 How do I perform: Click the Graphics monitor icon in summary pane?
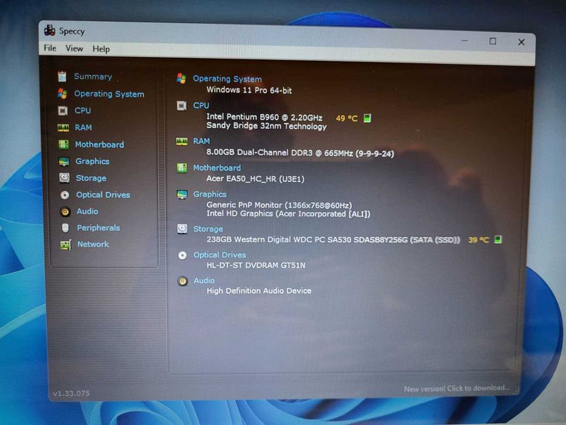coord(182,194)
